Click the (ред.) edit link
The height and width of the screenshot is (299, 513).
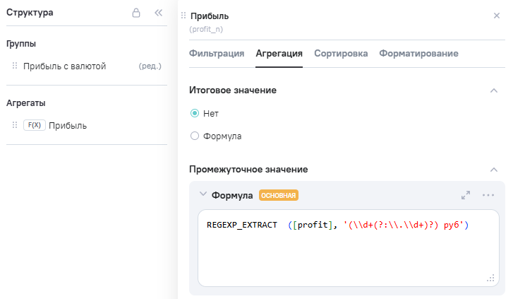[x=150, y=66]
